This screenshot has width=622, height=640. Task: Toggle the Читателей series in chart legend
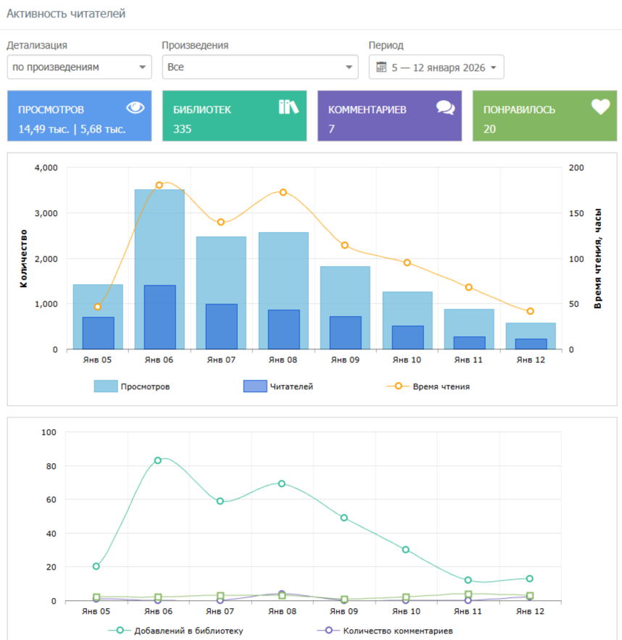click(x=278, y=387)
